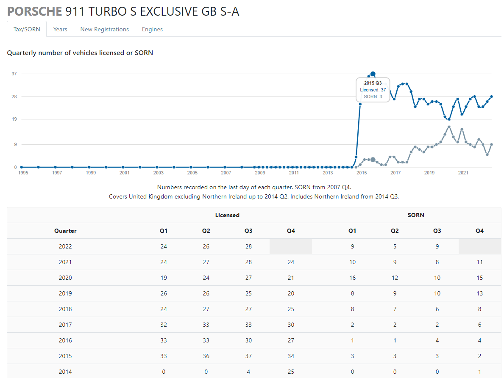The image size is (504, 378).
Task: Click the Northern Ireland coverage note
Action: coord(254,196)
